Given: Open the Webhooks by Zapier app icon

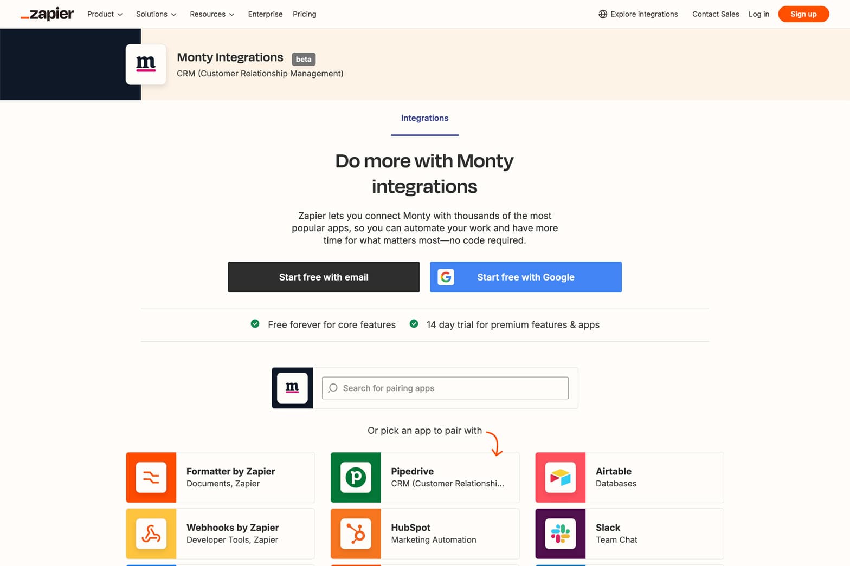Looking at the screenshot, I should tap(151, 534).
